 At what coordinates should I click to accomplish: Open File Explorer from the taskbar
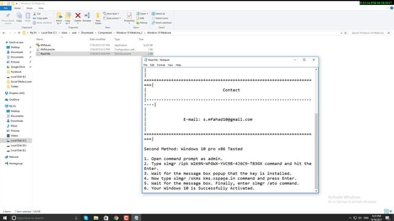point(96,218)
